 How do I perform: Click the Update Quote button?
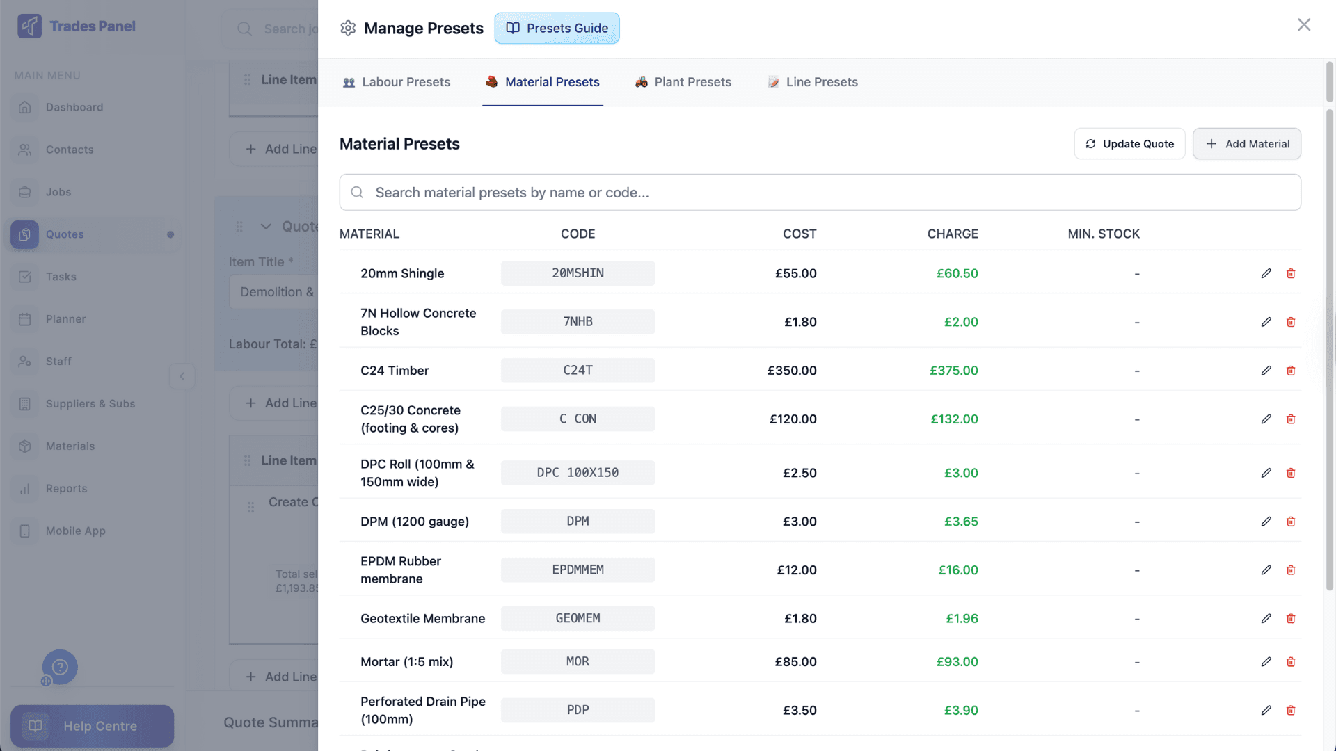tap(1129, 143)
